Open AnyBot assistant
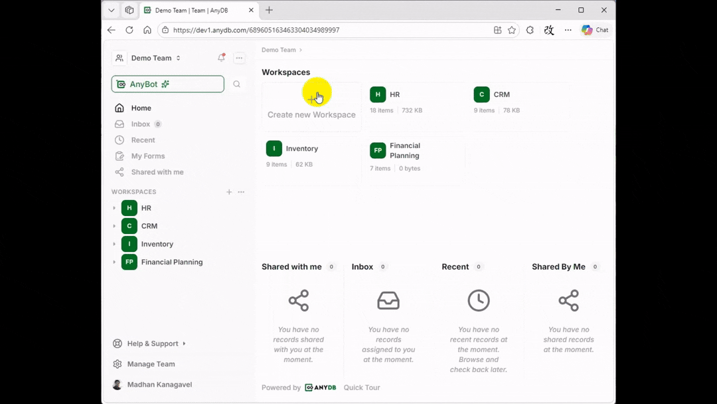Image resolution: width=717 pixels, height=404 pixels. [168, 84]
